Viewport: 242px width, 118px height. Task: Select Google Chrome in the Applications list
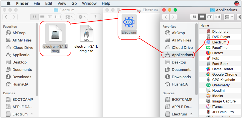pos(222,75)
